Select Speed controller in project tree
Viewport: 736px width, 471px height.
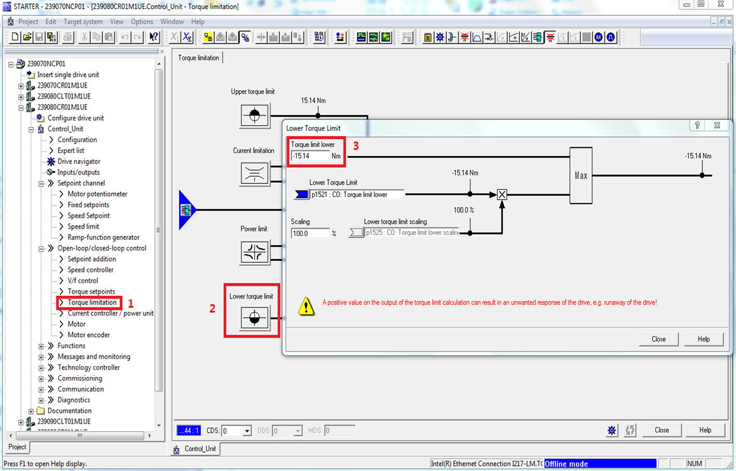pyautogui.click(x=90, y=270)
